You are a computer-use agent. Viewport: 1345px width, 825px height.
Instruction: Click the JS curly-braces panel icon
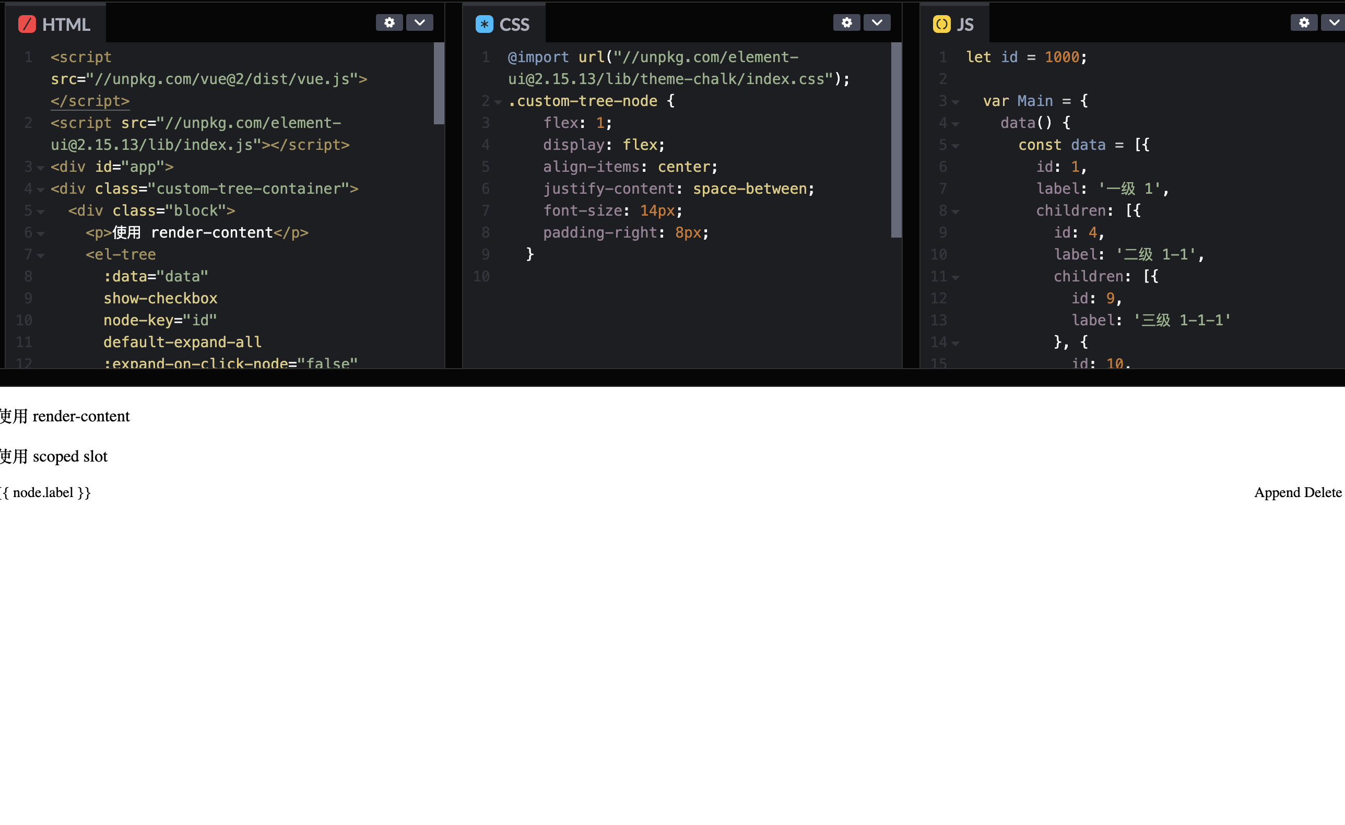click(941, 24)
